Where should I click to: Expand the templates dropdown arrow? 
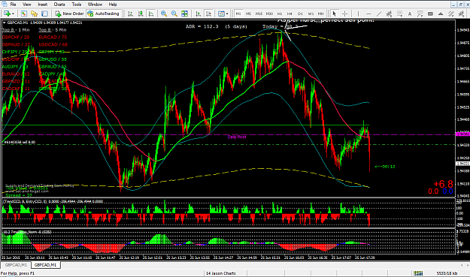tap(227, 14)
